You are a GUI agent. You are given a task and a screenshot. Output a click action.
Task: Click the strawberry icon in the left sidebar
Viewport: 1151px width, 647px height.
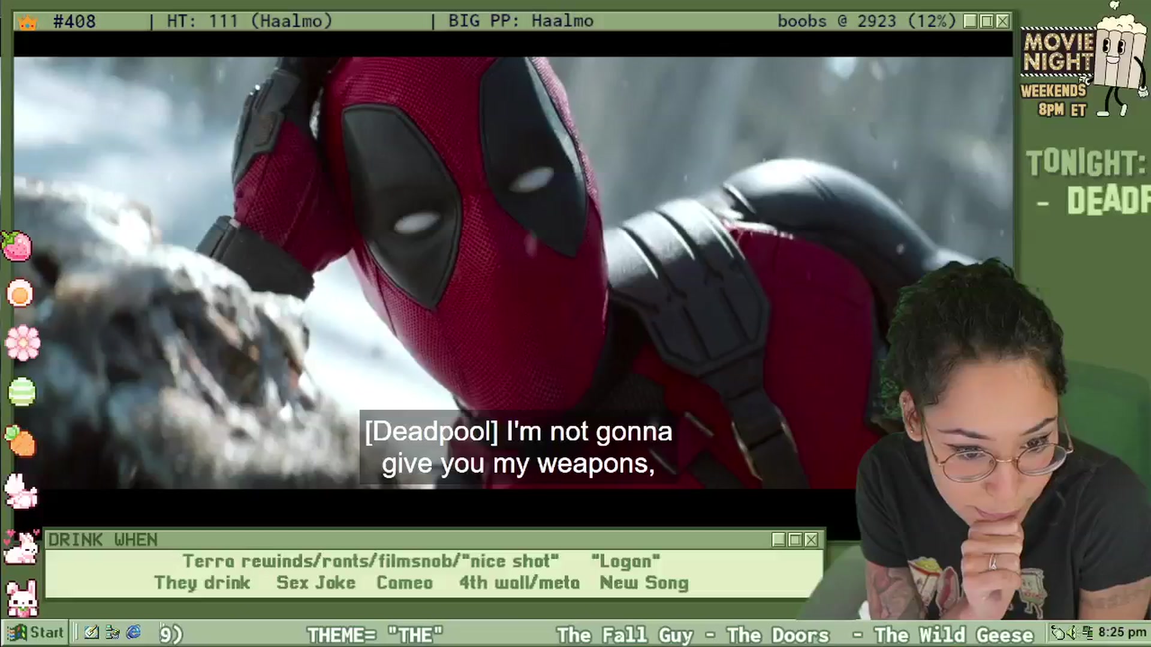(x=17, y=246)
